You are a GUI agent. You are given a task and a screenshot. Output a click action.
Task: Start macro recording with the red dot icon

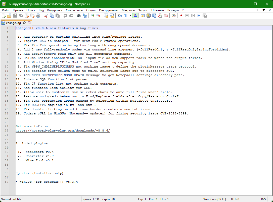tap(181, 16)
